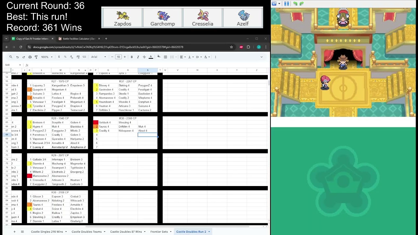Select cell containing Mamoswine 2
418x235 pixels.
(x=41, y=176)
